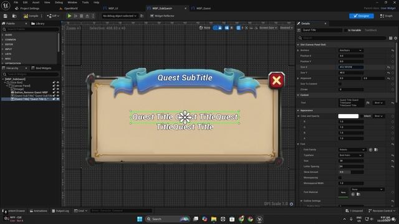Click the find debug object icon
This screenshot has width=399, height=224.
[142, 16]
